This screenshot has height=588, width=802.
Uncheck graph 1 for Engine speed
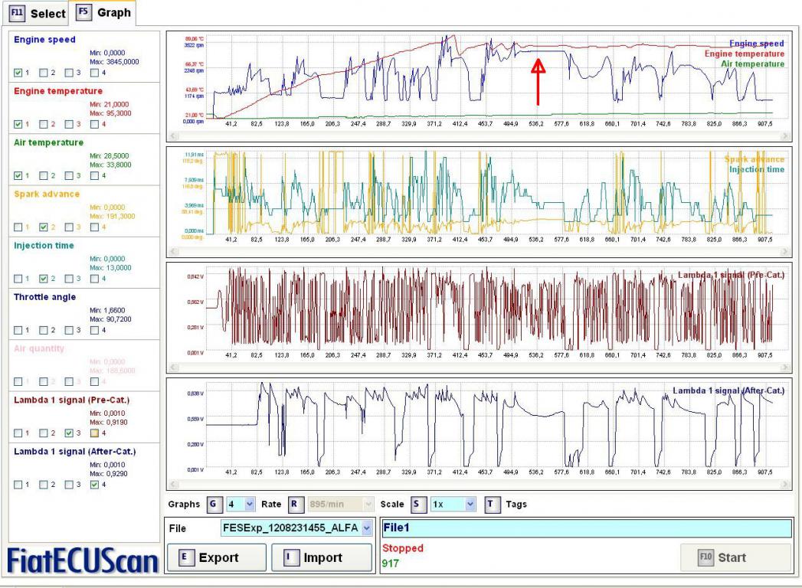(18, 73)
